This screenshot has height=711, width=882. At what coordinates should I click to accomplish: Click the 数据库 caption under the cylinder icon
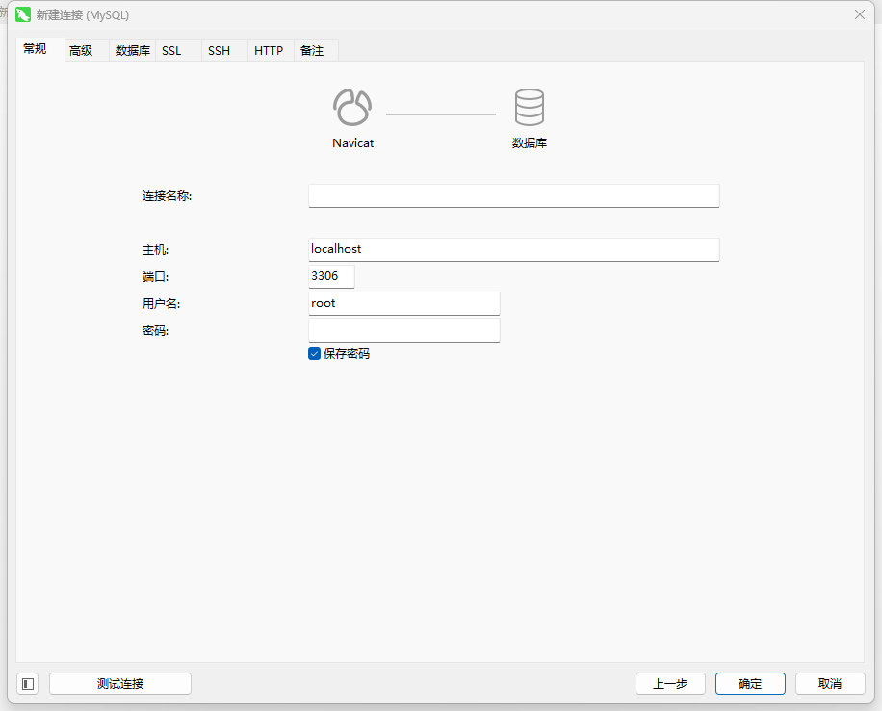point(530,142)
